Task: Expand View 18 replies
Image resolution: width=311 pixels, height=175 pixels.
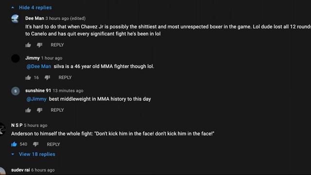Action: pos(37,154)
